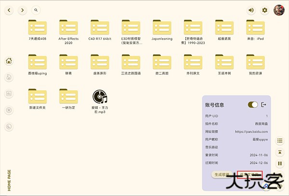This screenshot has width=289, height=196.
Task: Go back using the left arrow button
Action: click(9, 10)
